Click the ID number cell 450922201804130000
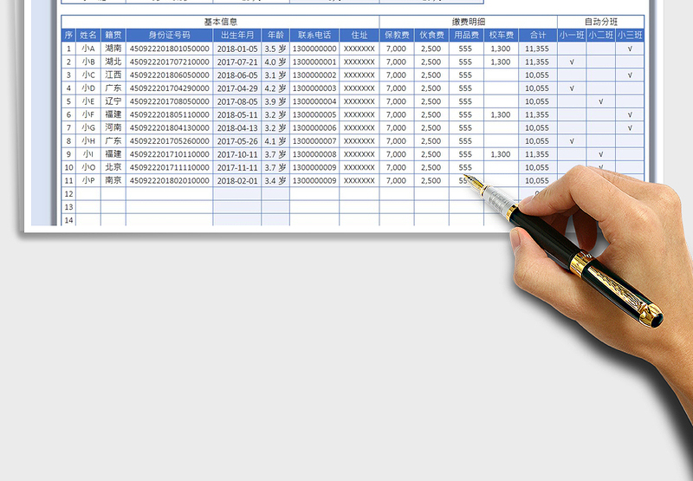 [169, 128]
